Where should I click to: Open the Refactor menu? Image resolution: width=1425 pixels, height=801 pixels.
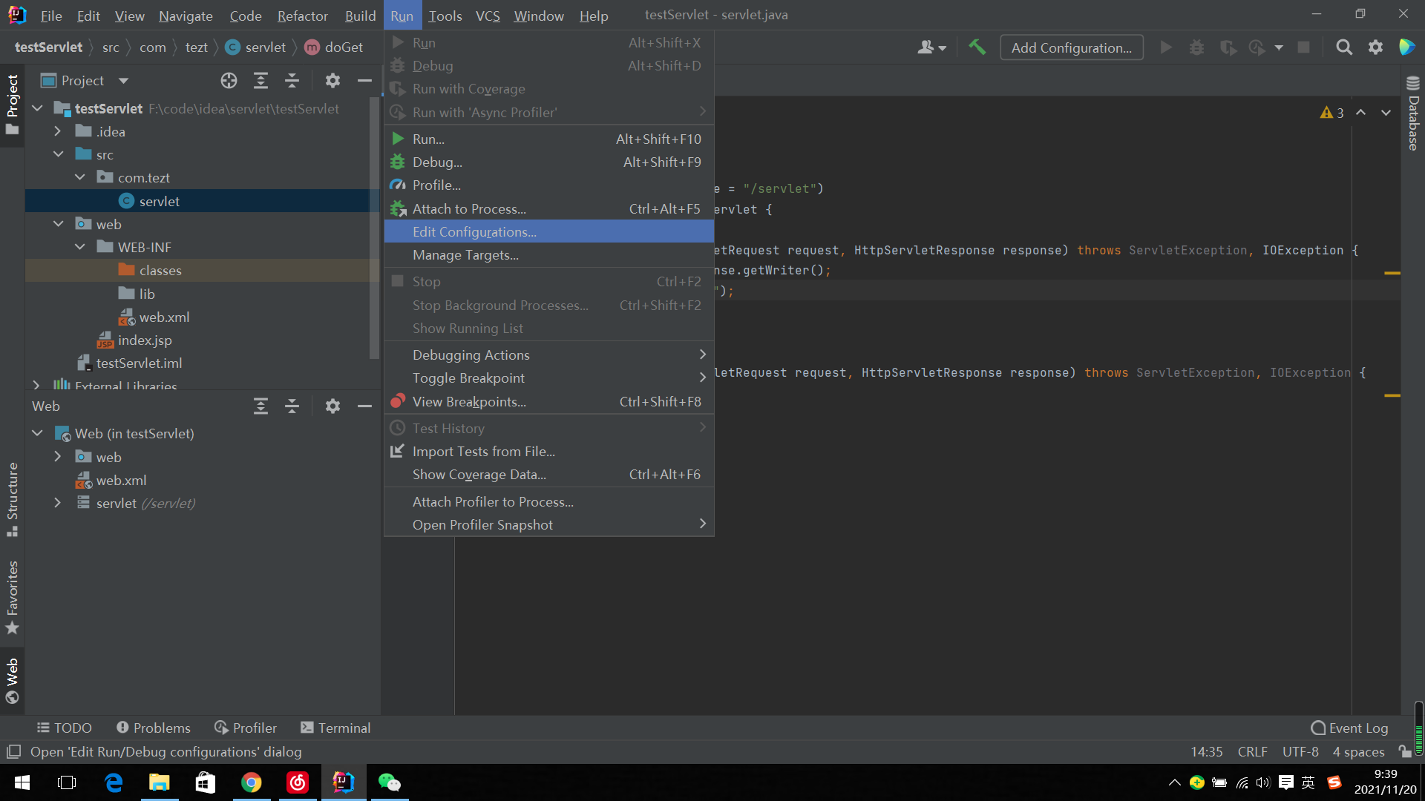click(302, 16)
